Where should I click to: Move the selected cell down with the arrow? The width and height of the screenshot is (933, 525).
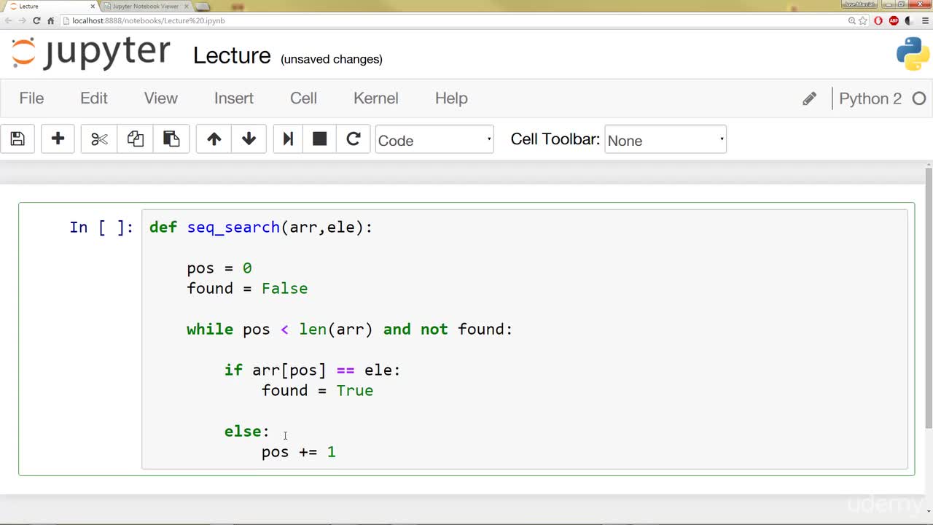click(249, 139)
